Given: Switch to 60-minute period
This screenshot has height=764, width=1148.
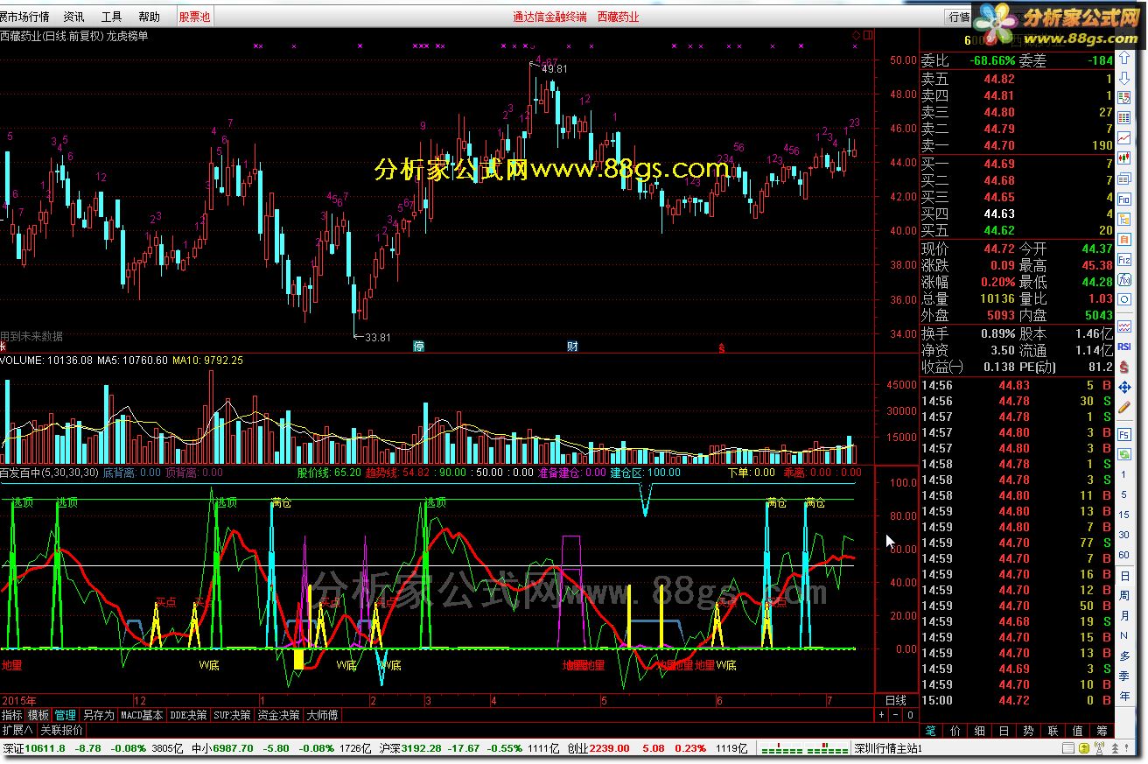Looking at the screenshot, I should coord(1124,555).
